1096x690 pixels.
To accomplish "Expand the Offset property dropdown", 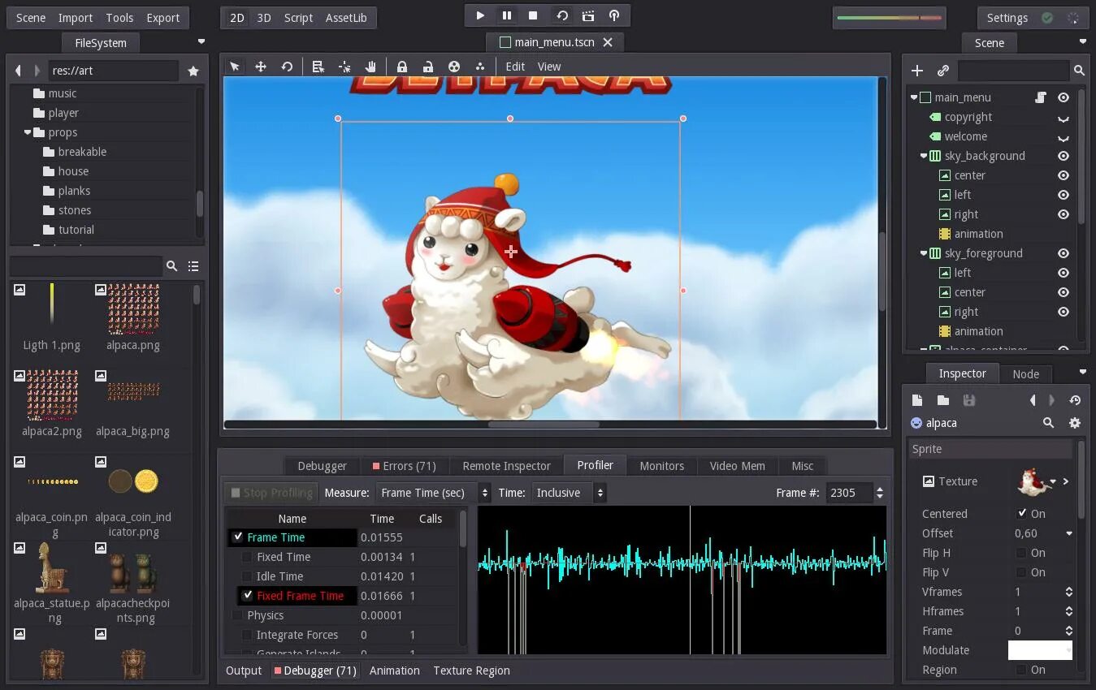I will (x=1069, y=533).
